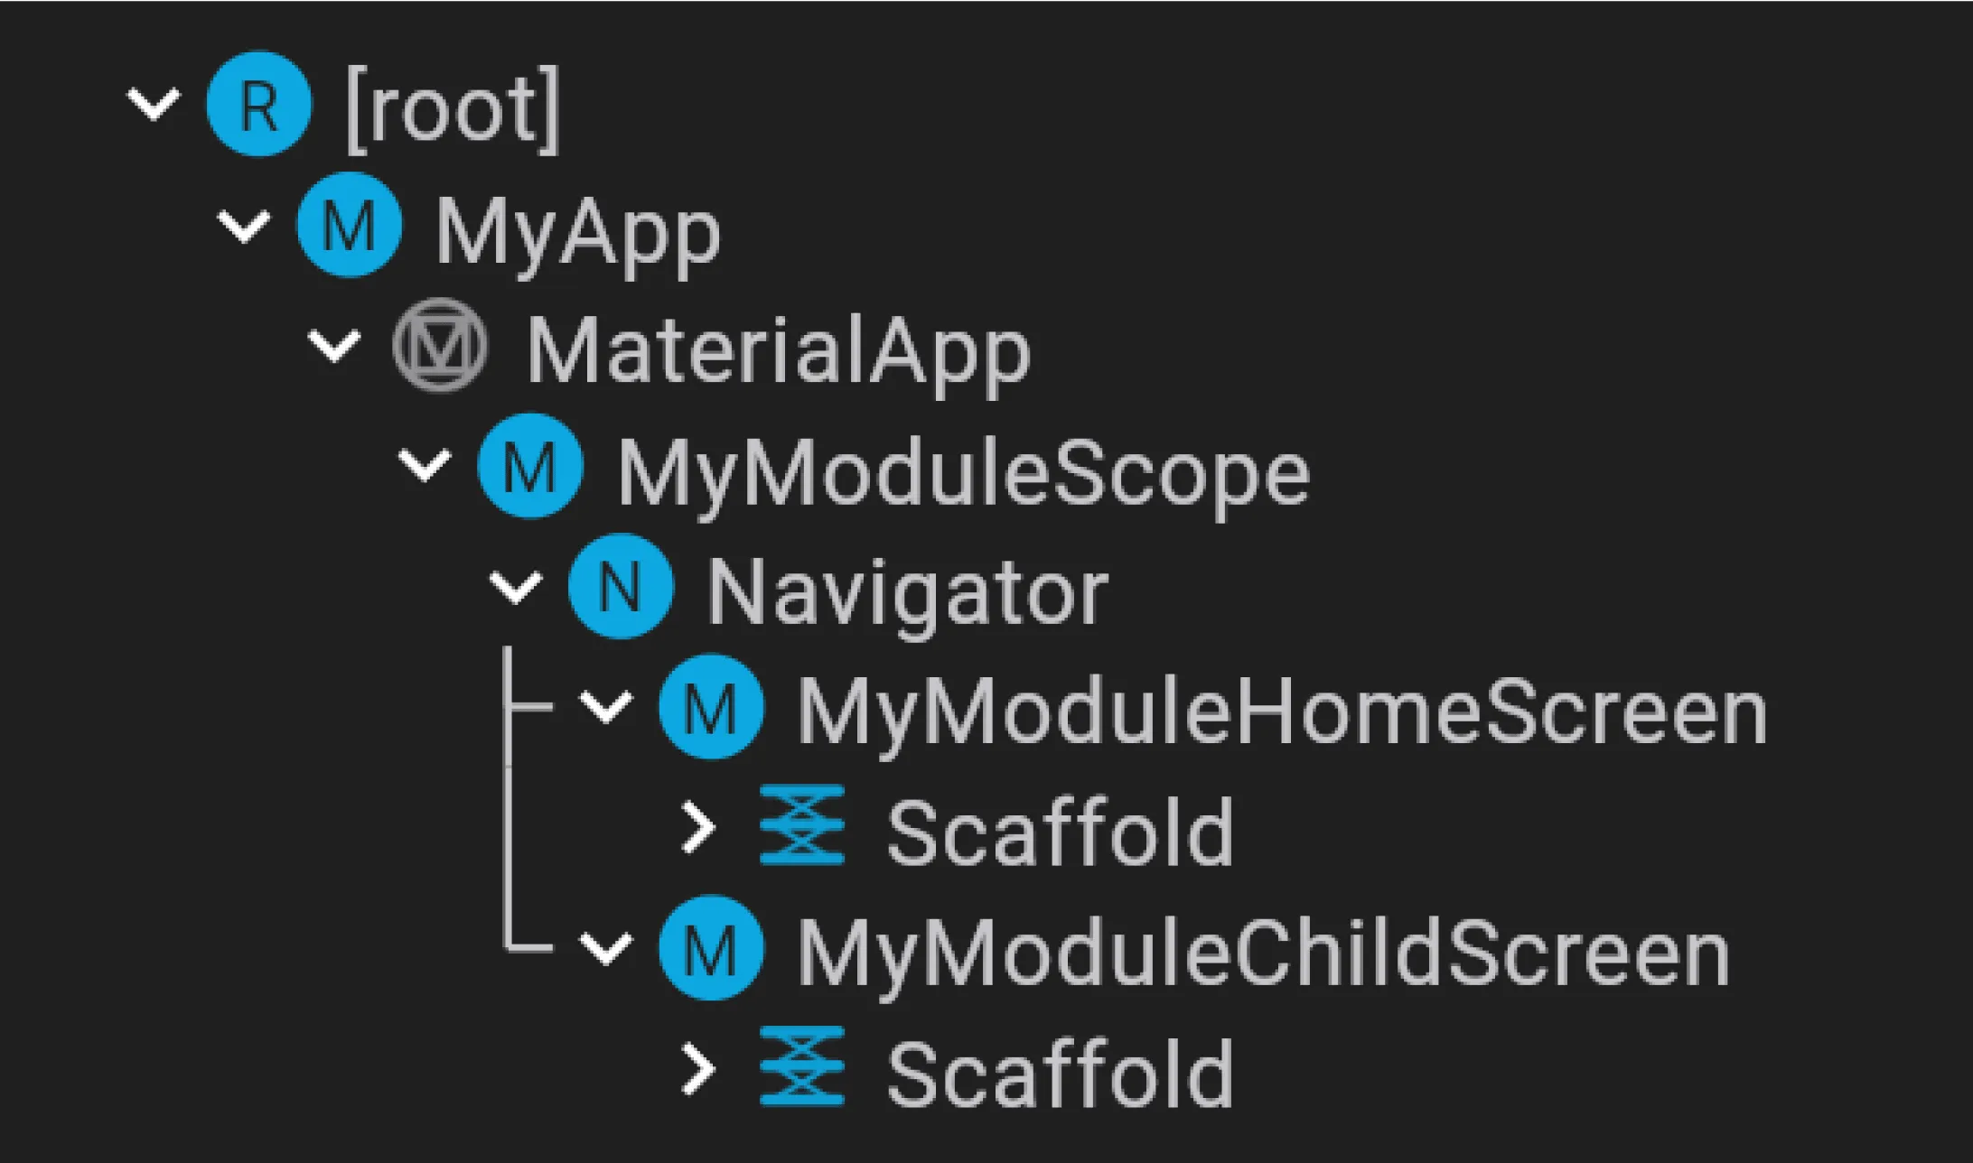This screenshot has height=1163, width=1973.
Task: Select the MyModuleScope label
Action: coord(963,473)
